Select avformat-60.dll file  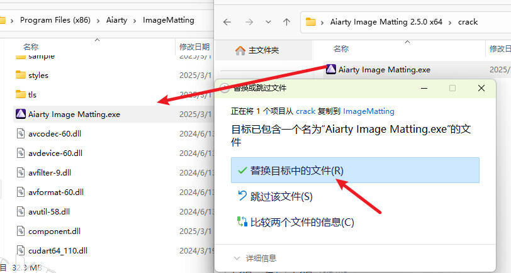click(x=56, y=192)
